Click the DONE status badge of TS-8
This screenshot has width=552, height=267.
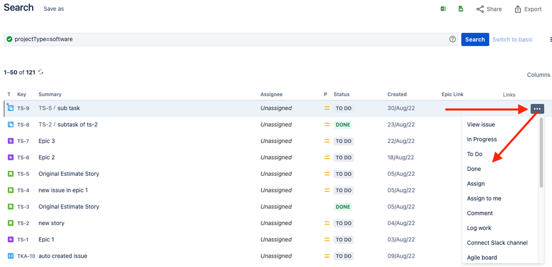(343, 124)
